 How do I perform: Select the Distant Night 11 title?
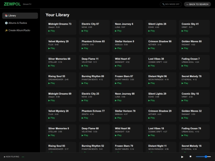coord(157,146)
